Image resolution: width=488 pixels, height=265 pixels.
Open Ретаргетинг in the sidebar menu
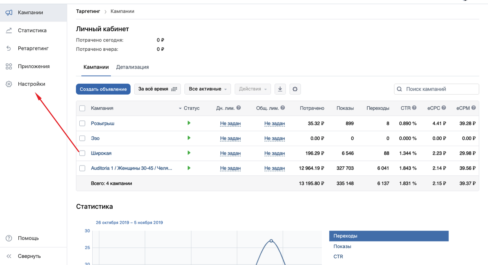(x=33, y=48)
